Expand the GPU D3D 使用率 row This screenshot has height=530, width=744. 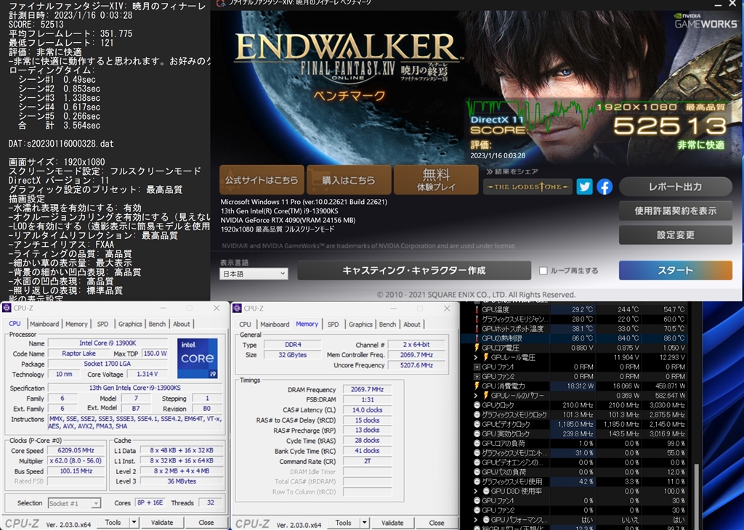click(477, 491)
